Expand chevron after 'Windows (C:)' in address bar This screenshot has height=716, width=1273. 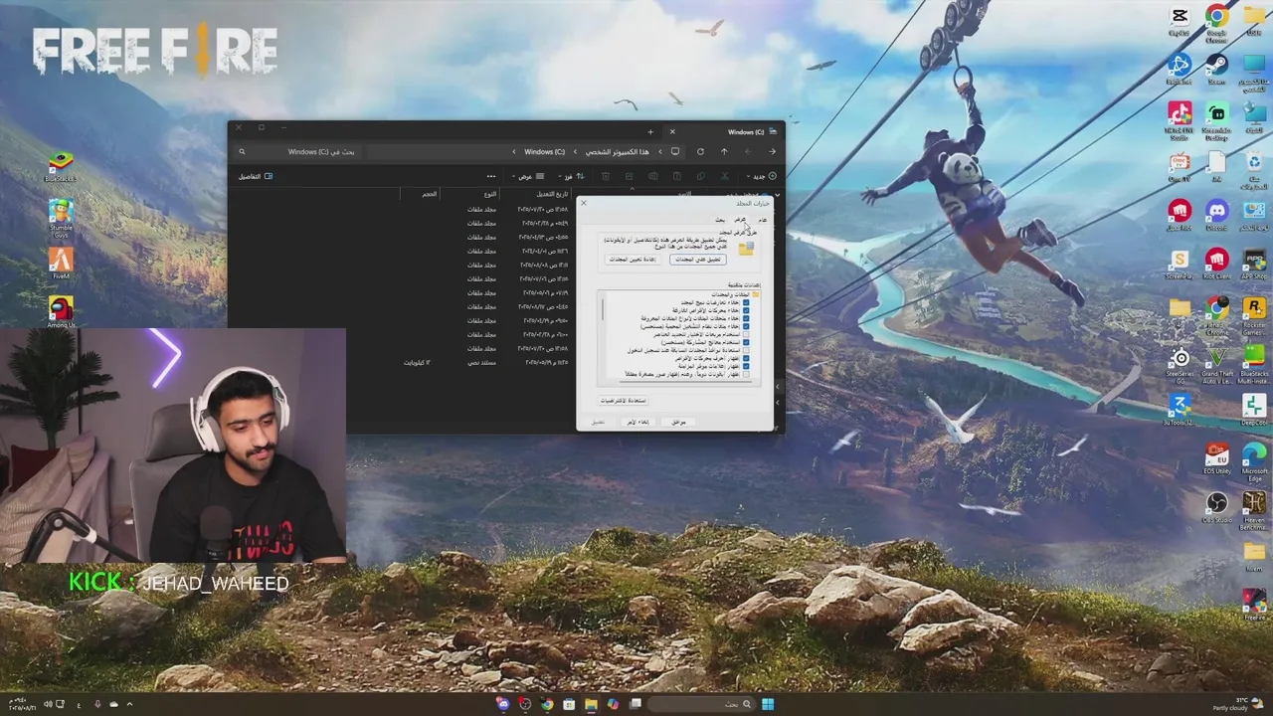[514, 151]
